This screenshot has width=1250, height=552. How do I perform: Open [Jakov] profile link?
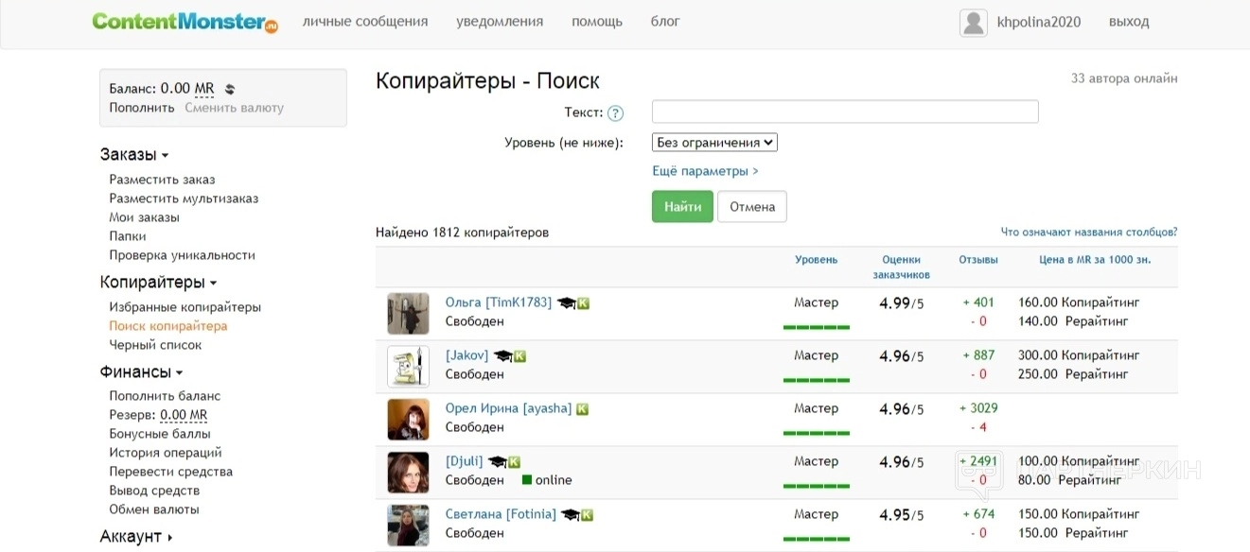(467, 355)
